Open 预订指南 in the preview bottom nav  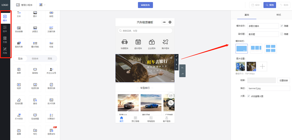tap(135, 119)
